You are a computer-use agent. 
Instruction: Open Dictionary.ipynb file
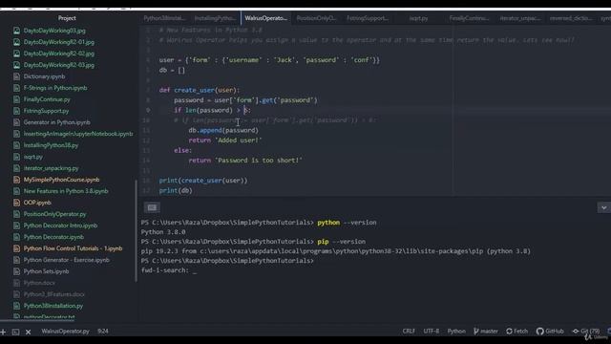pos(44,76)
